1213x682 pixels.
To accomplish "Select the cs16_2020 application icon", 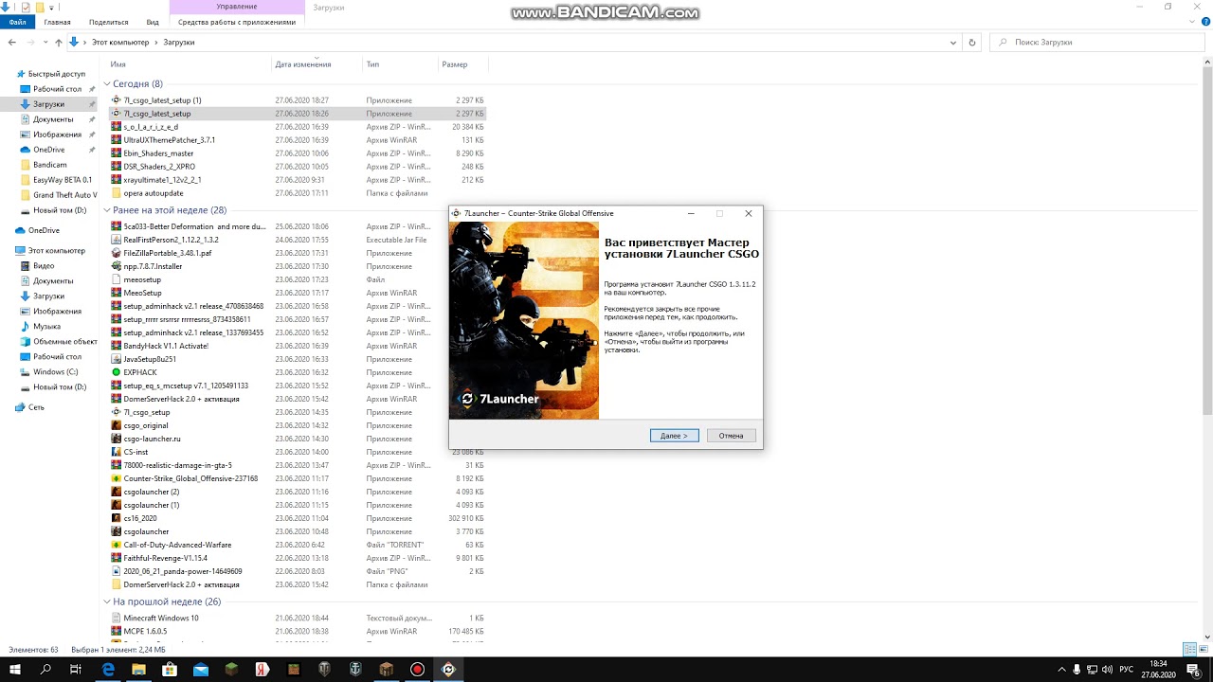I will 117,518.
